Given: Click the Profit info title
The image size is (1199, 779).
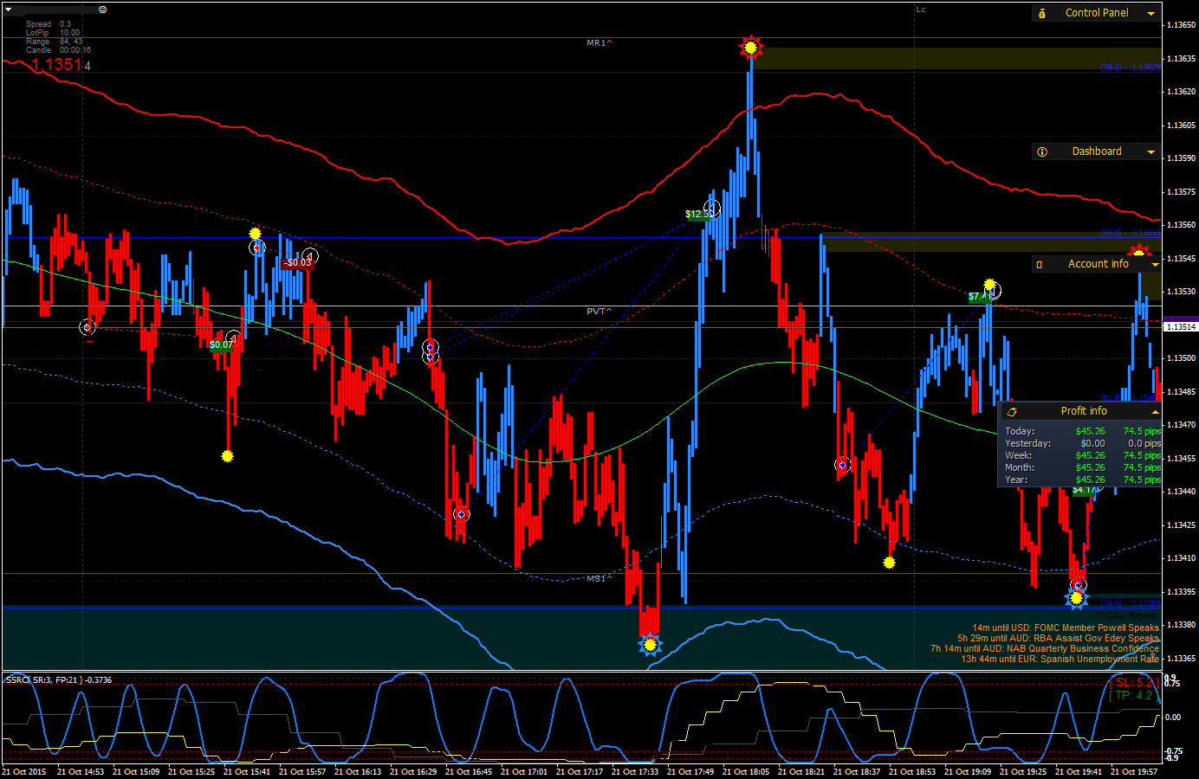Looking at the screenshot, I should [x=1084, y=411].
